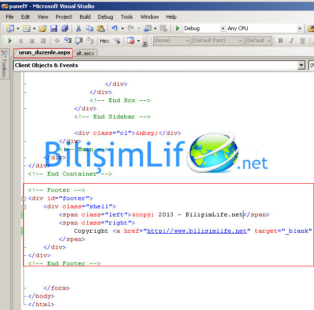
Task: Save the file with the floppy icon
Action: (54, 28)
